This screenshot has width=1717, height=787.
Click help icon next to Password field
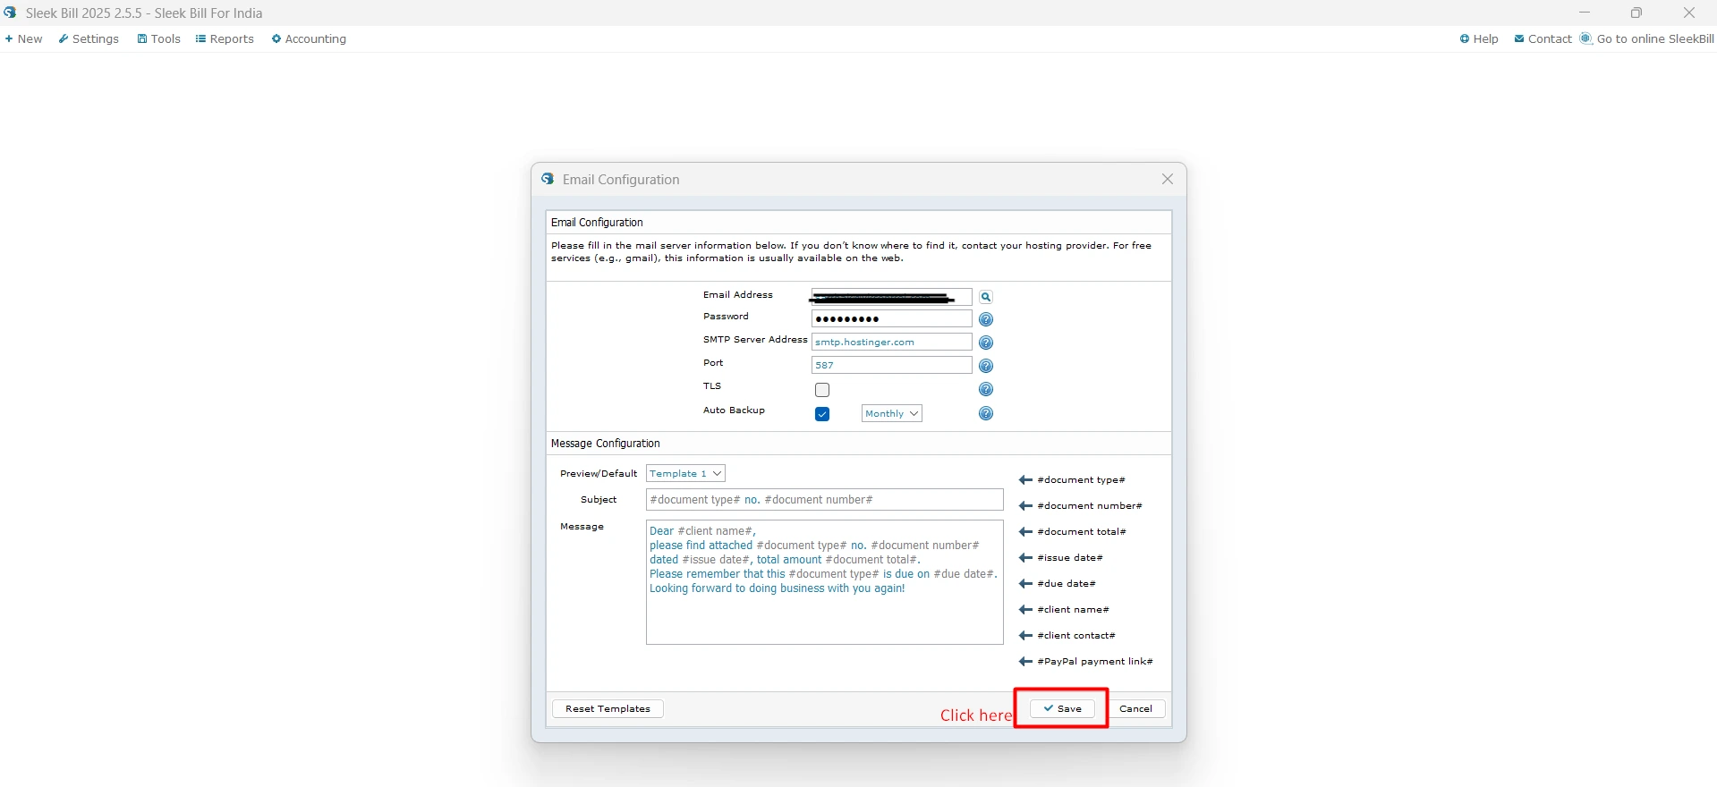pyautogui.click(x=985, y=319)
